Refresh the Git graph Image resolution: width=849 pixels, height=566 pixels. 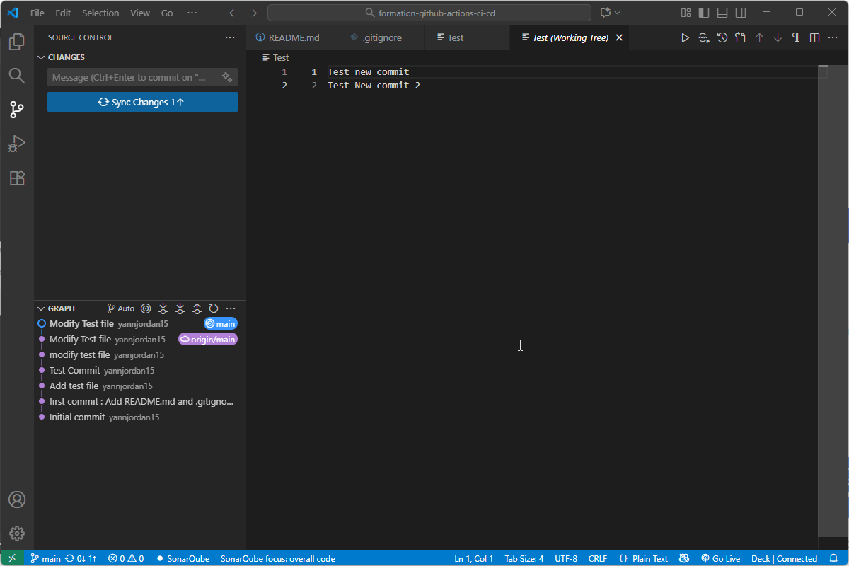tap(214, 308)
